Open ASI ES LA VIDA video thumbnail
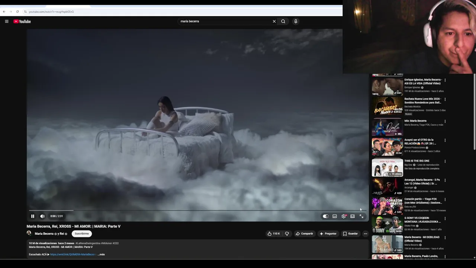Screen dimensions: 476x268 pos(387,86)
